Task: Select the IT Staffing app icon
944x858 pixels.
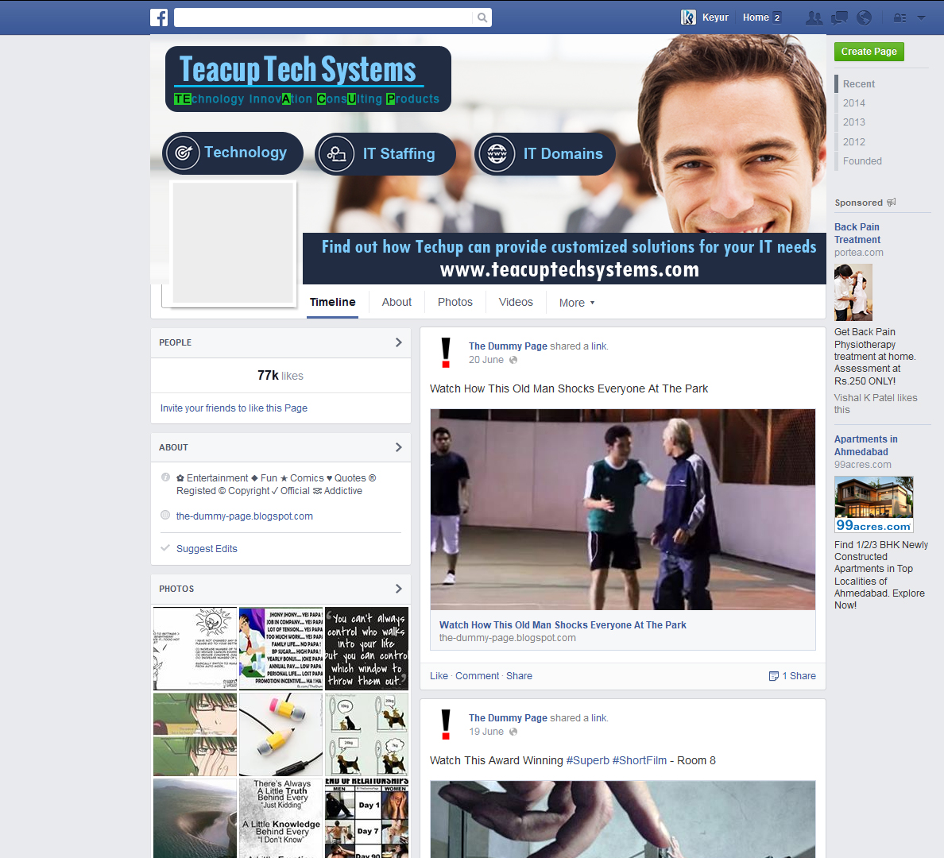Action: [x=337, y=153]
